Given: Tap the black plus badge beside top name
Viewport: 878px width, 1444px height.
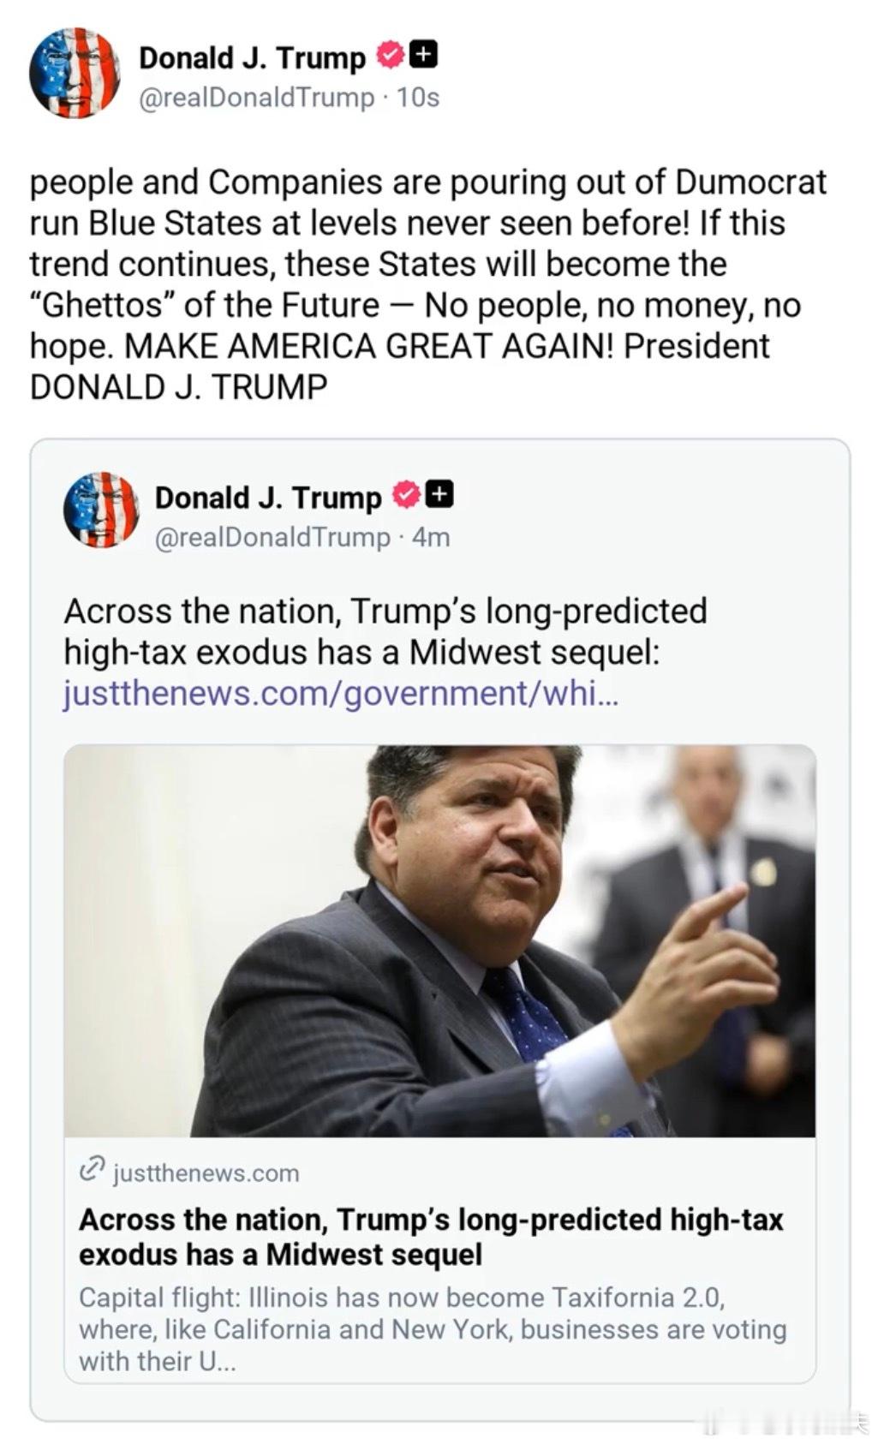Looking at the screenshot, I should [x=425, y=55].
